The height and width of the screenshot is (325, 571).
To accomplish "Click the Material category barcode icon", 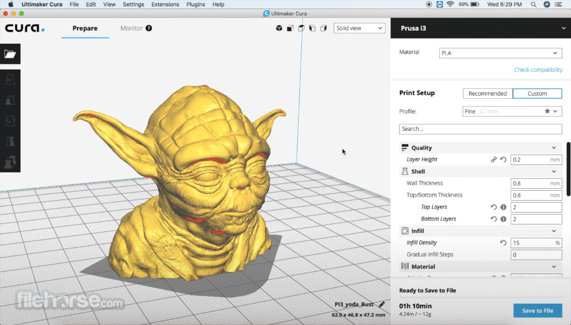I will (x=404, y=267).
